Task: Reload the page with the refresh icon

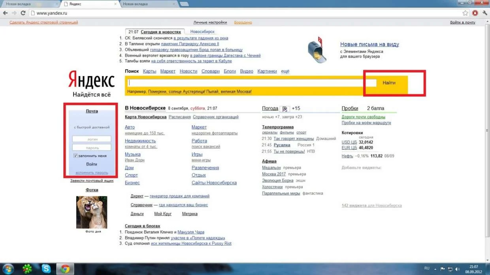Action: pyautogui.click(x=23, y=13)
